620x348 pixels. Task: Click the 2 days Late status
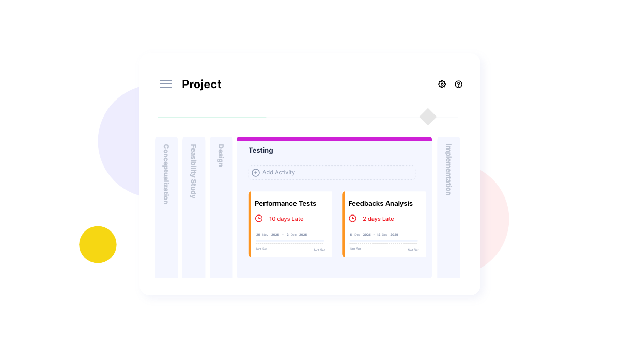(x=378, y=219)
